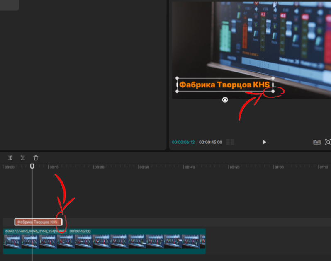Image resolution: width=331 pixels, height=261 pixels.
Task: Click the playhead marker on the timeline ruler
Action: coord(32,166)
